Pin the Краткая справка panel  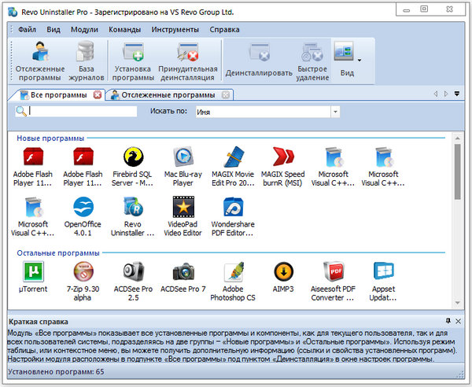click(x=448, y=322)
